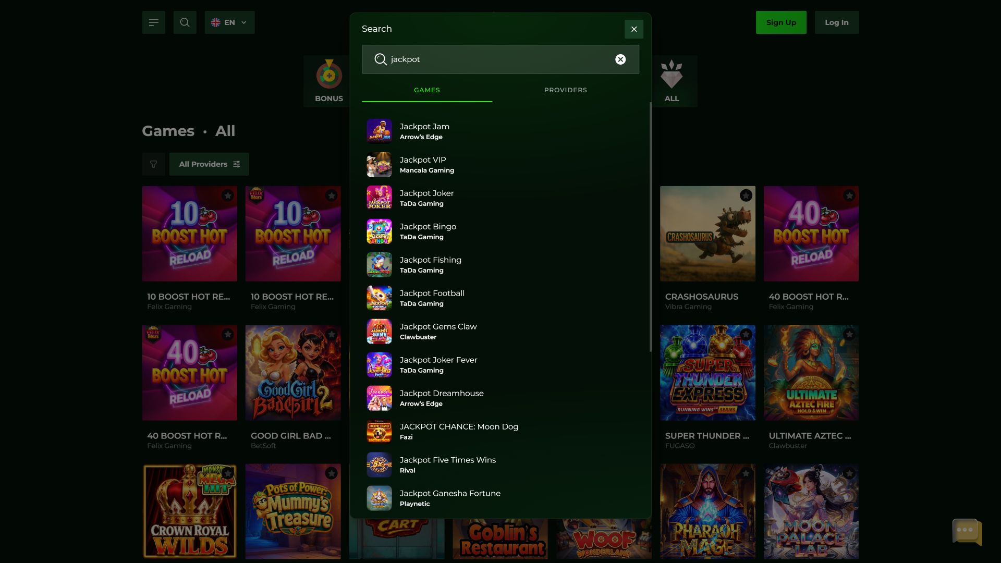Select the Games tab in search

427,90
